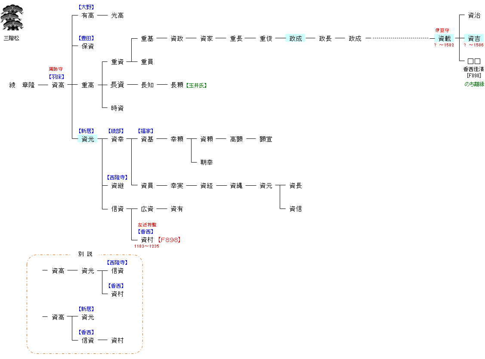Open the highlighted 政成 name link

pos(295,38)
